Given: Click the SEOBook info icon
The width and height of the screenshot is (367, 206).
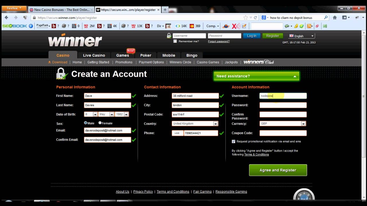Looking at the screenshot, I should click(x=31, y=26).
